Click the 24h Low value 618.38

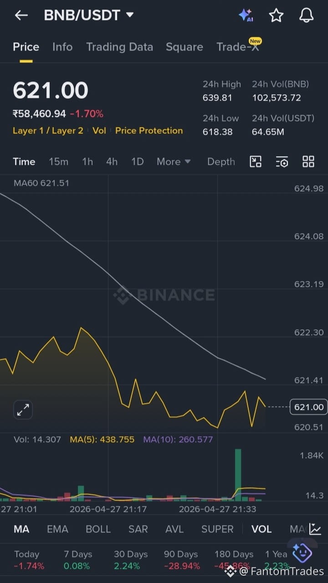coord(217,132)
